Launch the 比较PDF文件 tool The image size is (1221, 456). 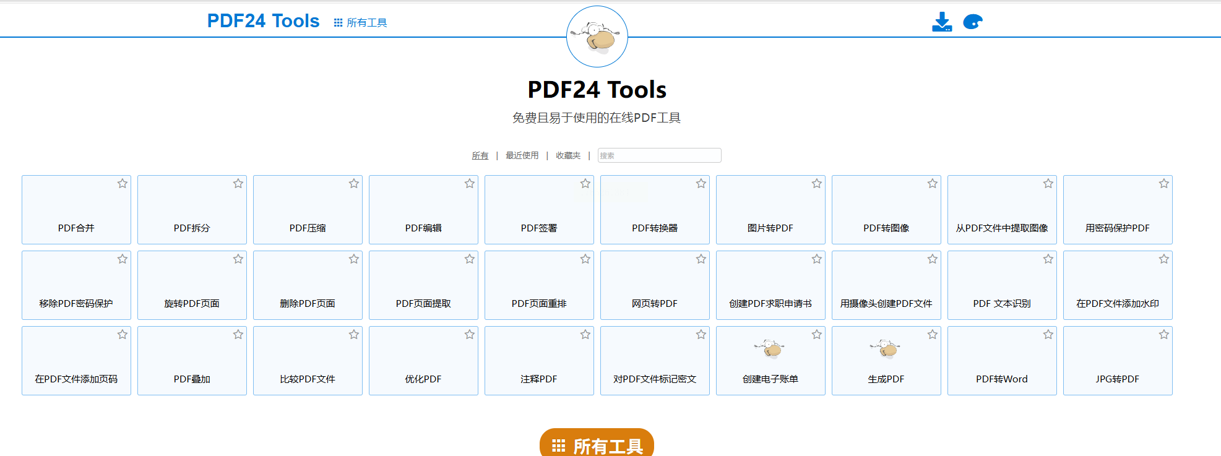tap(308, 361)
